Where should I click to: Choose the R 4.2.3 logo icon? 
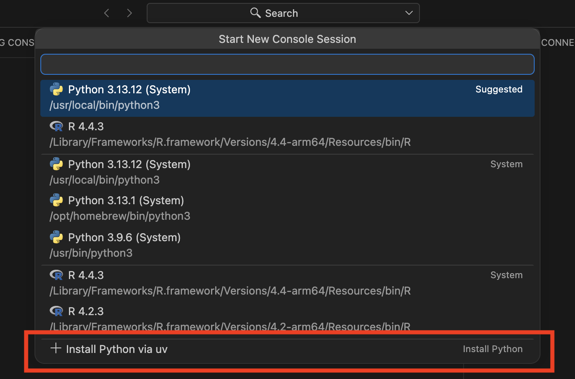click(x=56, y=311)
